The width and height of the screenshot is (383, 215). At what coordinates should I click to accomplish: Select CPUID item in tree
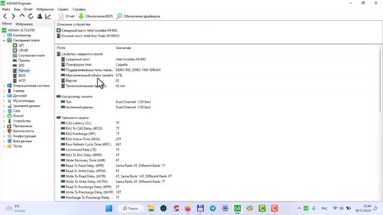(23, 50)
